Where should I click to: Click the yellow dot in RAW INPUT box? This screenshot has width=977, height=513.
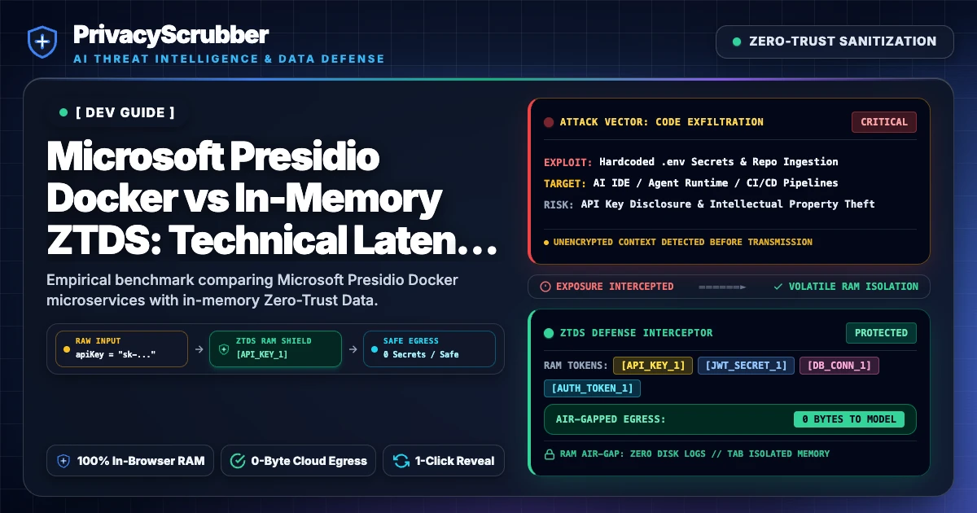pos(67,349)
